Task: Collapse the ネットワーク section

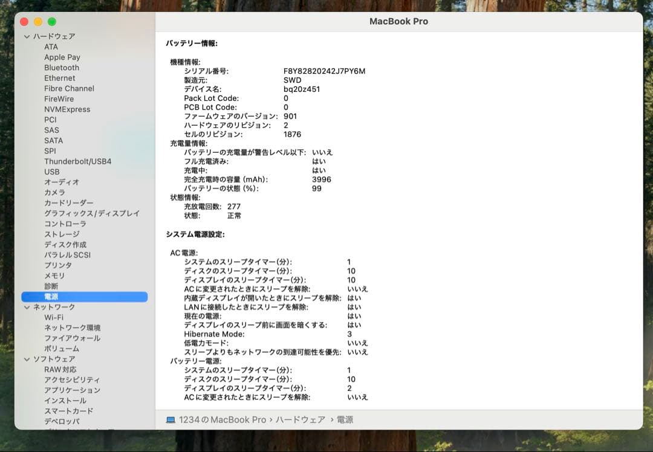Action: [x=26, y=307]
